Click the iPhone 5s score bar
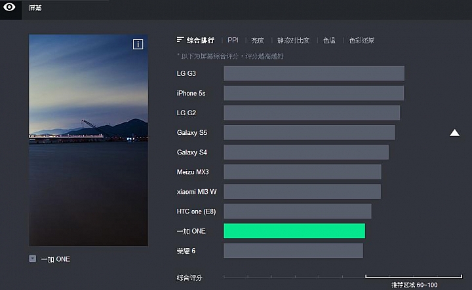Viewport: 472px width, 290px height. (313, 93)
